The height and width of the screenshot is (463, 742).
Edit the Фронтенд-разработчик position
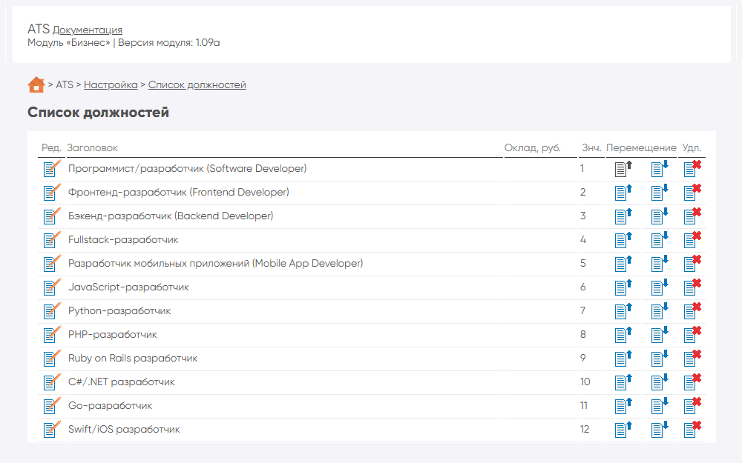pos(52,193)
